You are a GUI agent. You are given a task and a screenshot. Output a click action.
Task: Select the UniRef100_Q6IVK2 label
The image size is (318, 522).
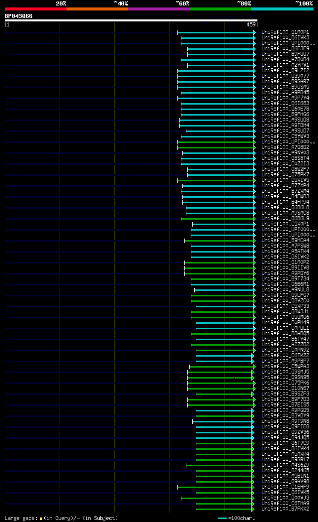pos(285,257)
